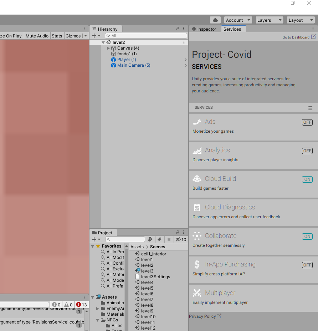
Task: Switch to the Inspector tab
Action: point(204,29)
